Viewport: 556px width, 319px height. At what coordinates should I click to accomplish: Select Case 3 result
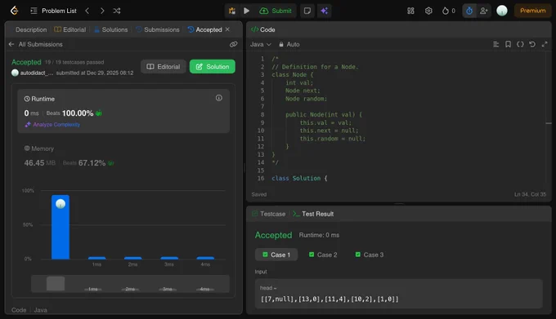point(369,255)
